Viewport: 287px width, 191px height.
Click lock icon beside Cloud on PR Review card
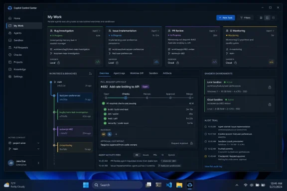tap(177, 63)
